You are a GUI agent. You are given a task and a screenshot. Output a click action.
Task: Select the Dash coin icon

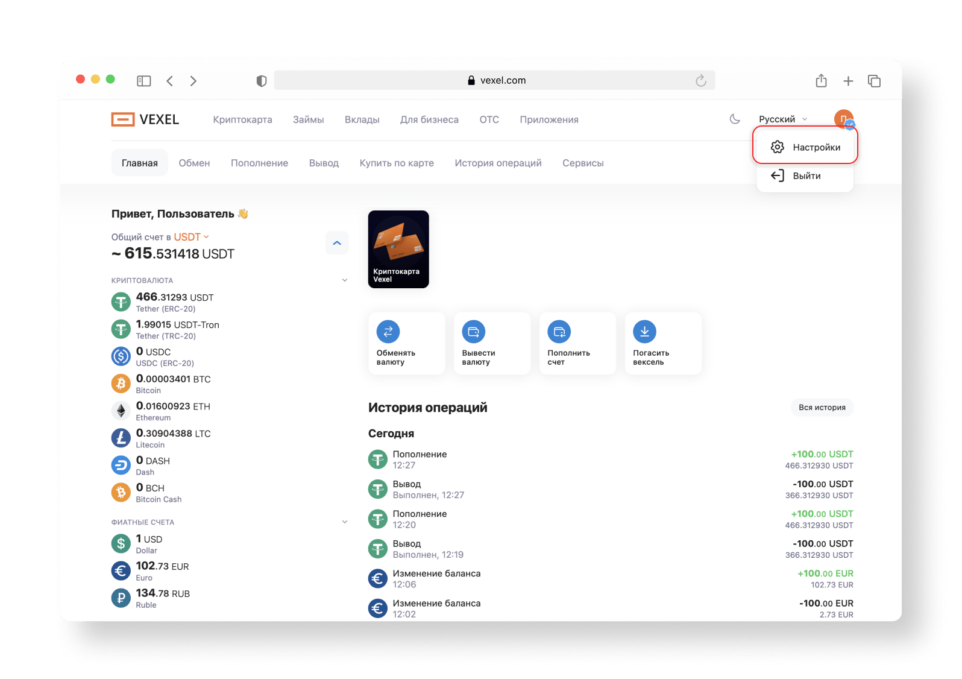click(x=121, y=465)
